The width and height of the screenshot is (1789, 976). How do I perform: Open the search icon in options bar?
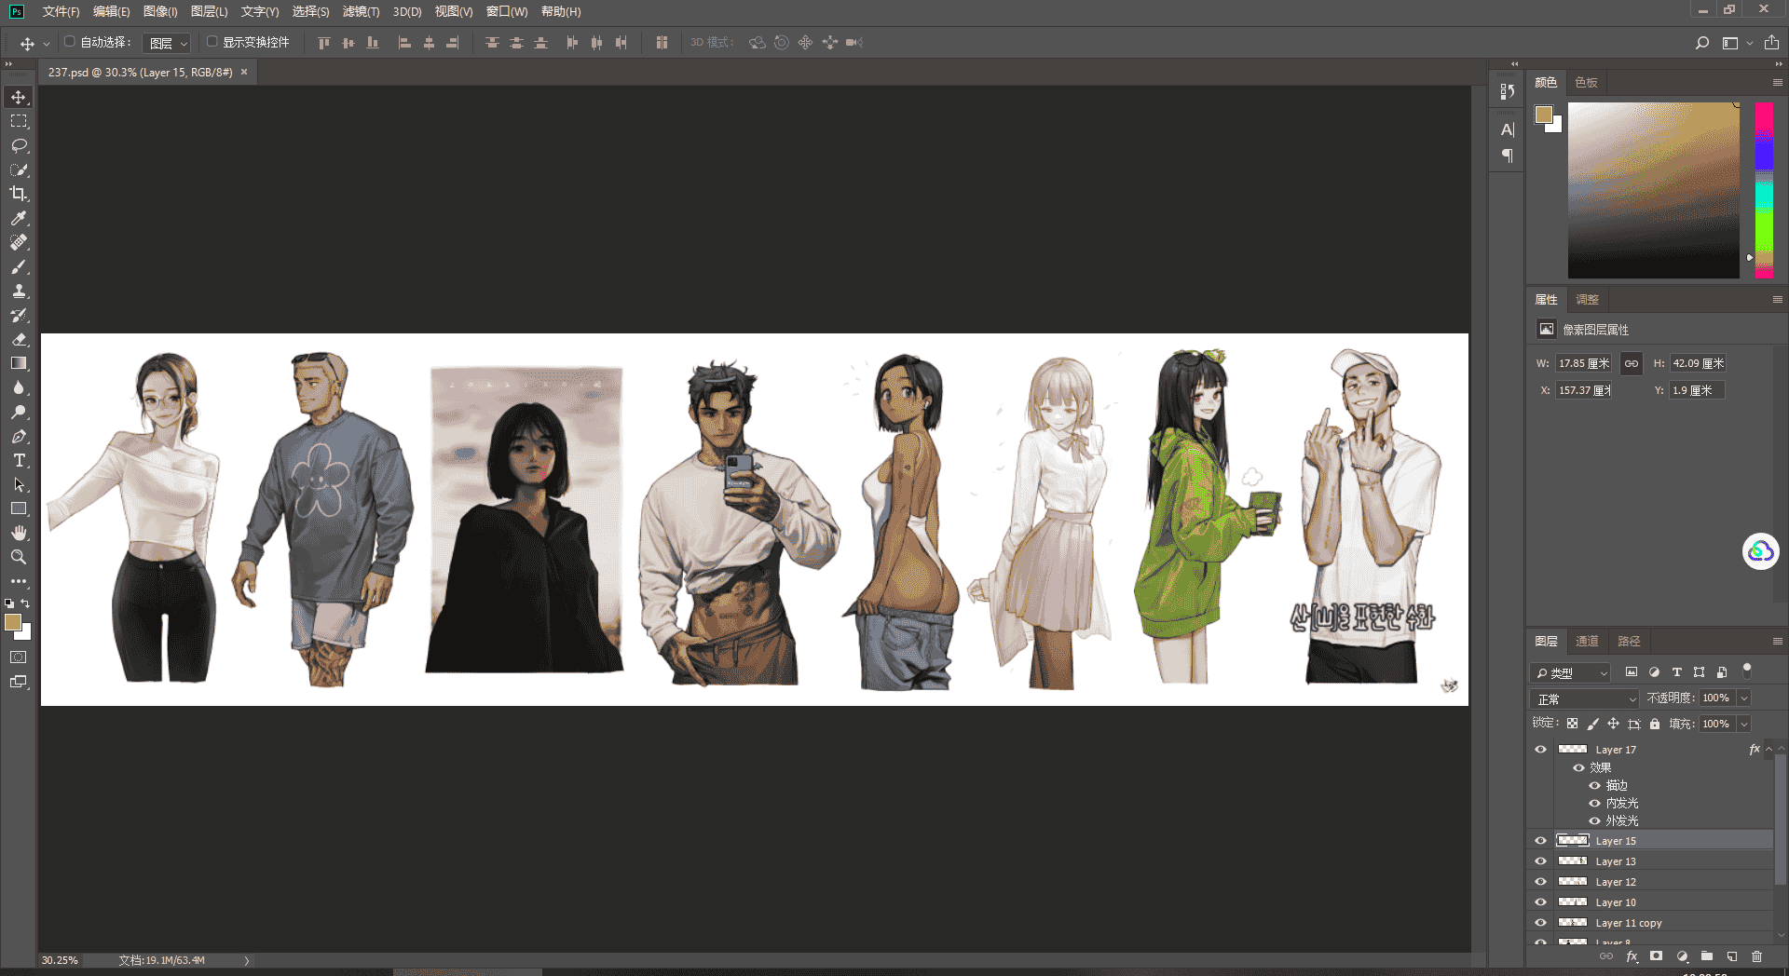click(x=1702, y=43)
